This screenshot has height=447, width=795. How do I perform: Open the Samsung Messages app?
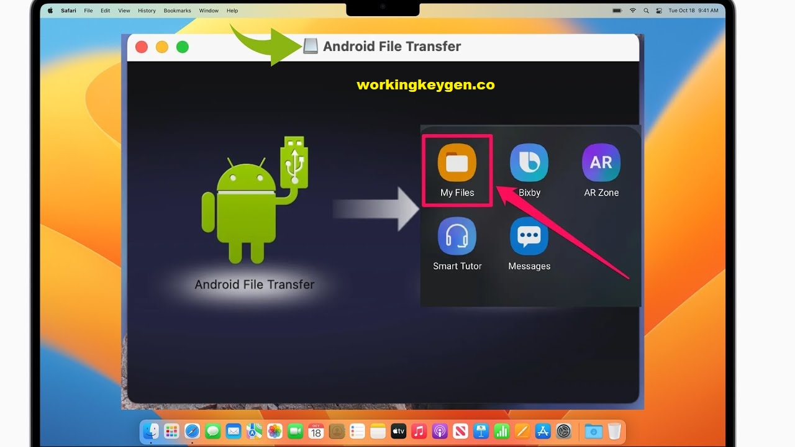[529, 237]
